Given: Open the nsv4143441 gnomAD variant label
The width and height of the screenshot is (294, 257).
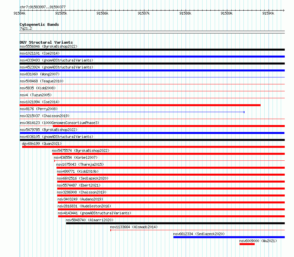Looking at the screenshot, I should click(x=94, y=213).
